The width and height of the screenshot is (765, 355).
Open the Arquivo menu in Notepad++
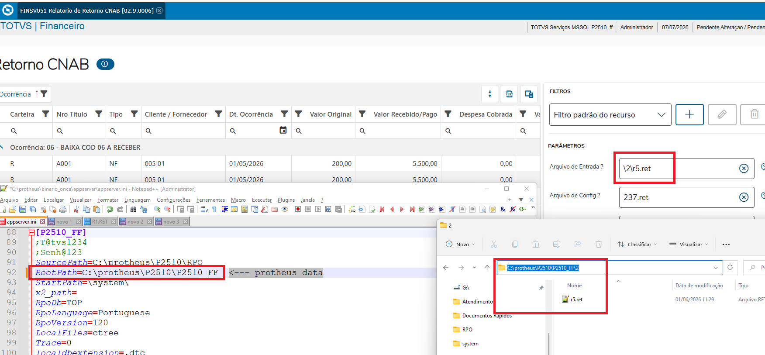(x=9, y=200)
